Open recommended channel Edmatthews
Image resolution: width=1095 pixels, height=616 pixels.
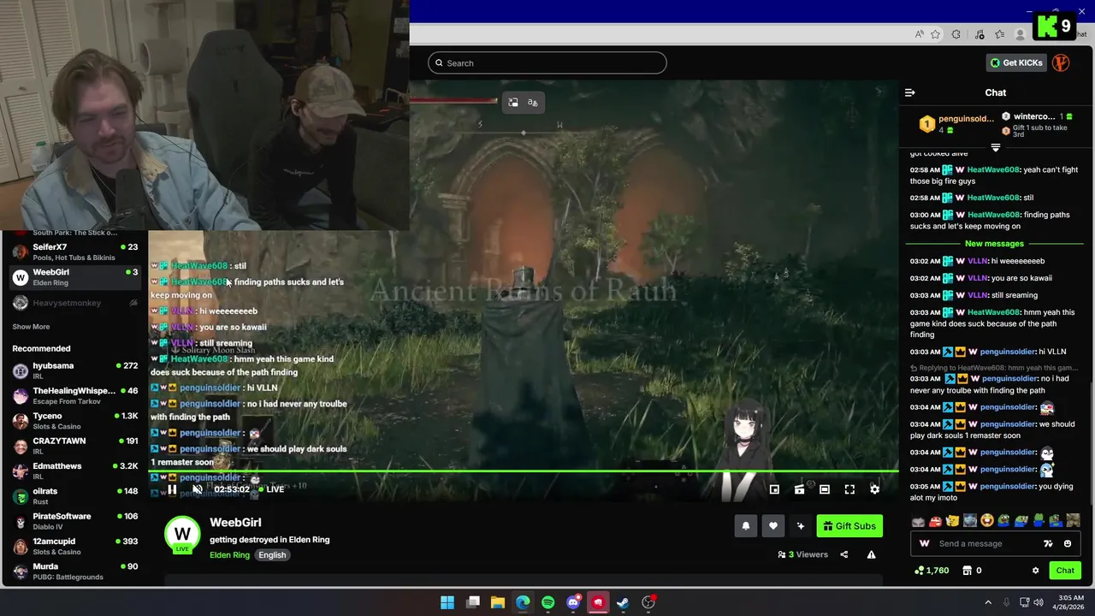(74, 471)
